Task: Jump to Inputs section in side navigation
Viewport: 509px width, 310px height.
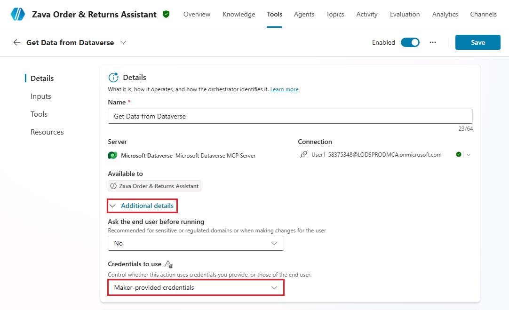Action: pyautogui.click(x=40, y=96)
